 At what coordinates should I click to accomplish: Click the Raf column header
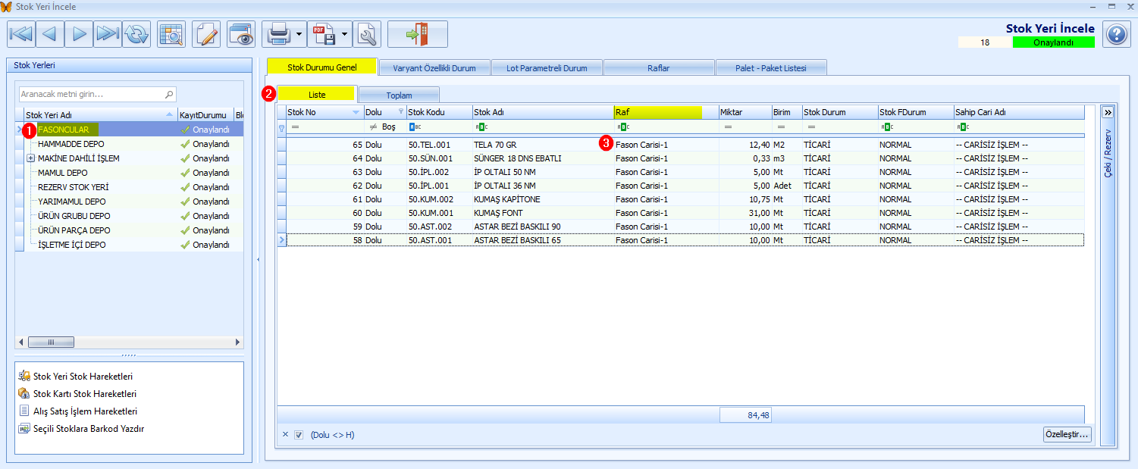[666, 112]
